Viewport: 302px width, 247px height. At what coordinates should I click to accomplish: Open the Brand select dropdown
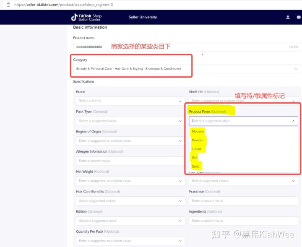[x=130, y=101]
